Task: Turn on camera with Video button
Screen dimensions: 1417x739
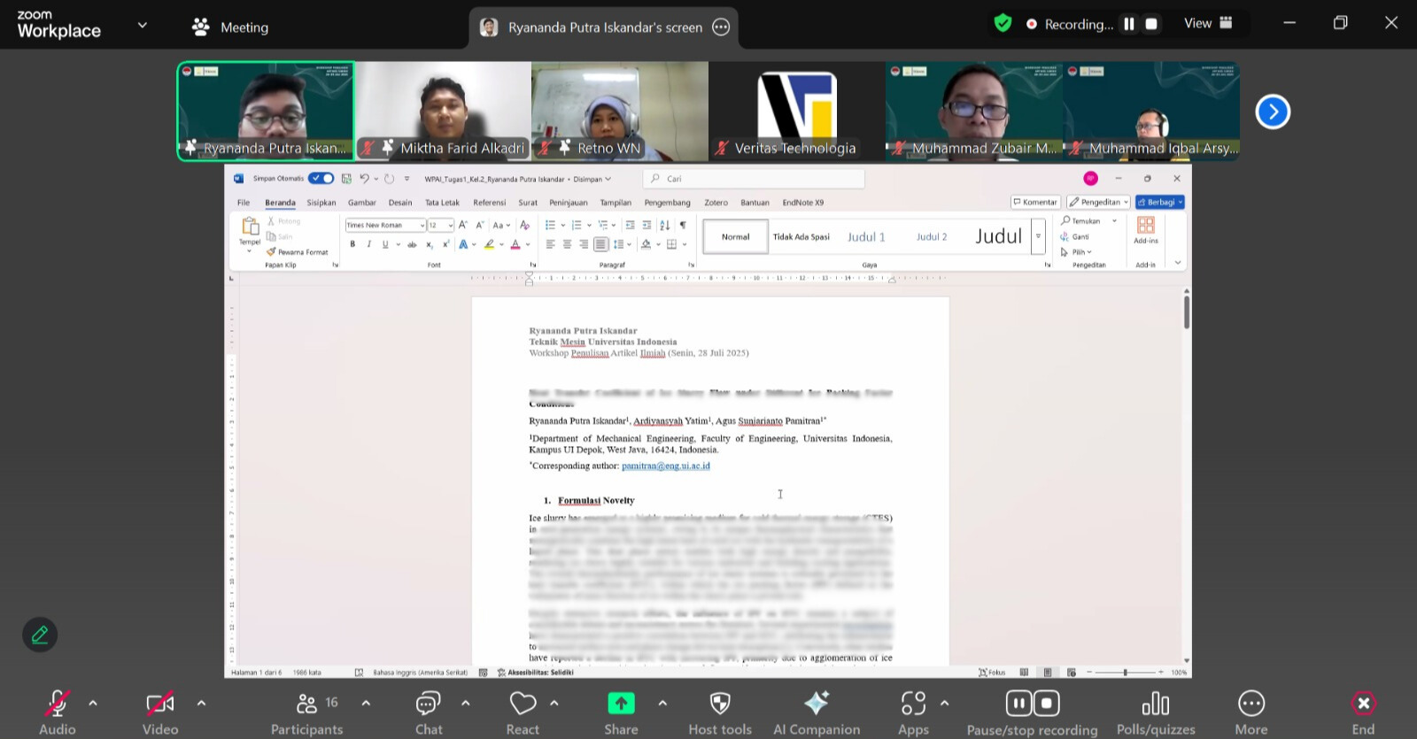Action: [x=160, y=704]
